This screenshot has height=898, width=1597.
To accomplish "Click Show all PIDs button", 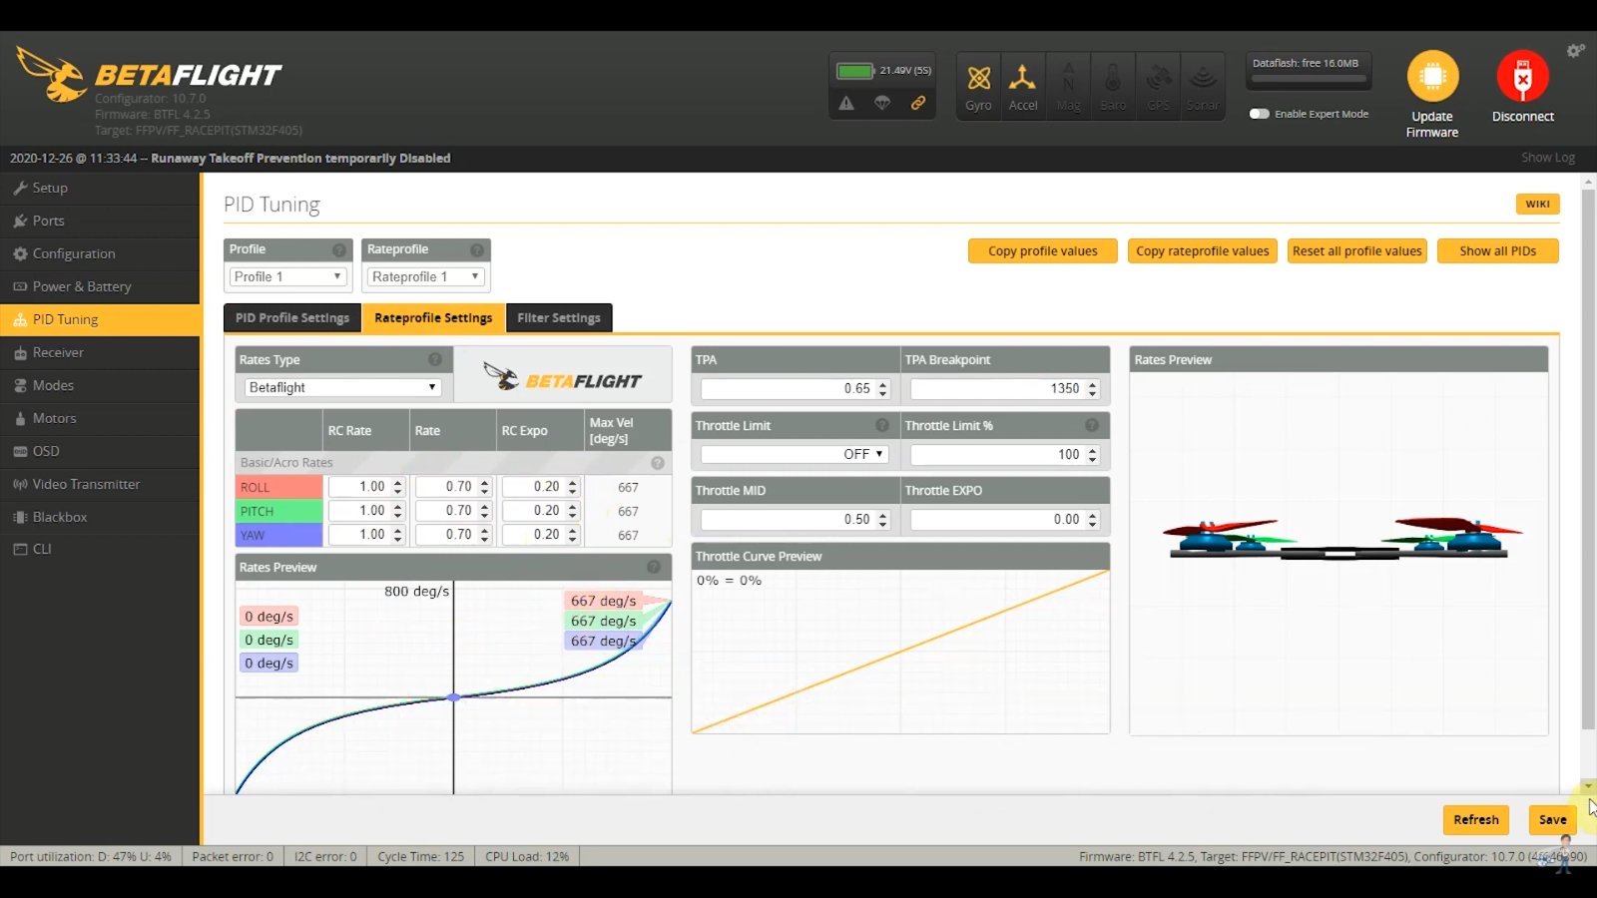I will point(1498,251).
